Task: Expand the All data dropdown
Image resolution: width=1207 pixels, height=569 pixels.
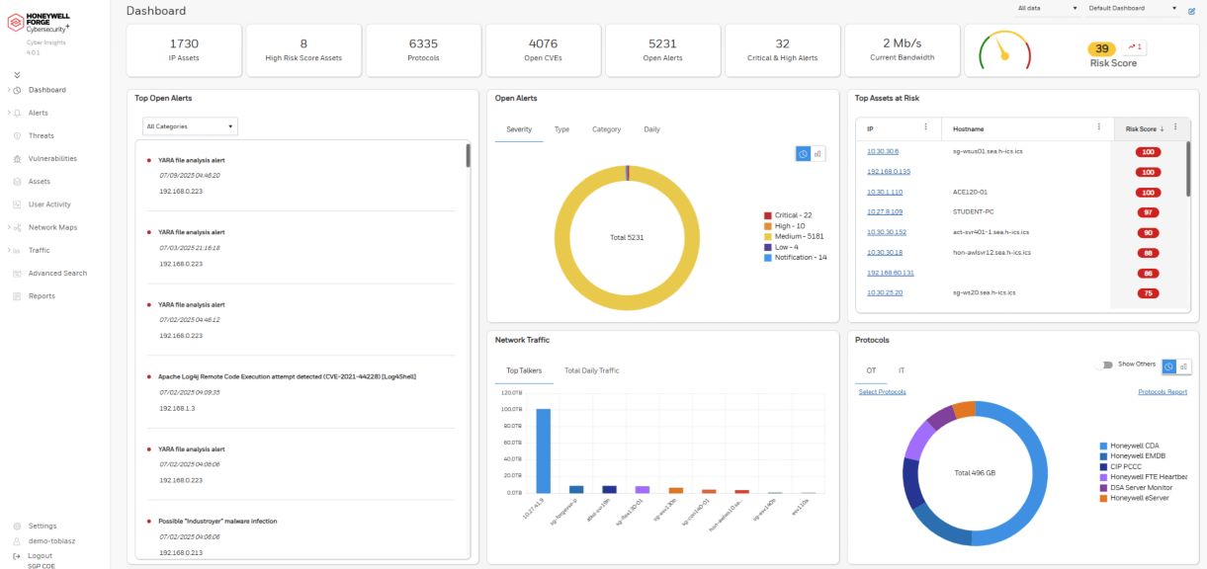Action: click(1039, 6)
